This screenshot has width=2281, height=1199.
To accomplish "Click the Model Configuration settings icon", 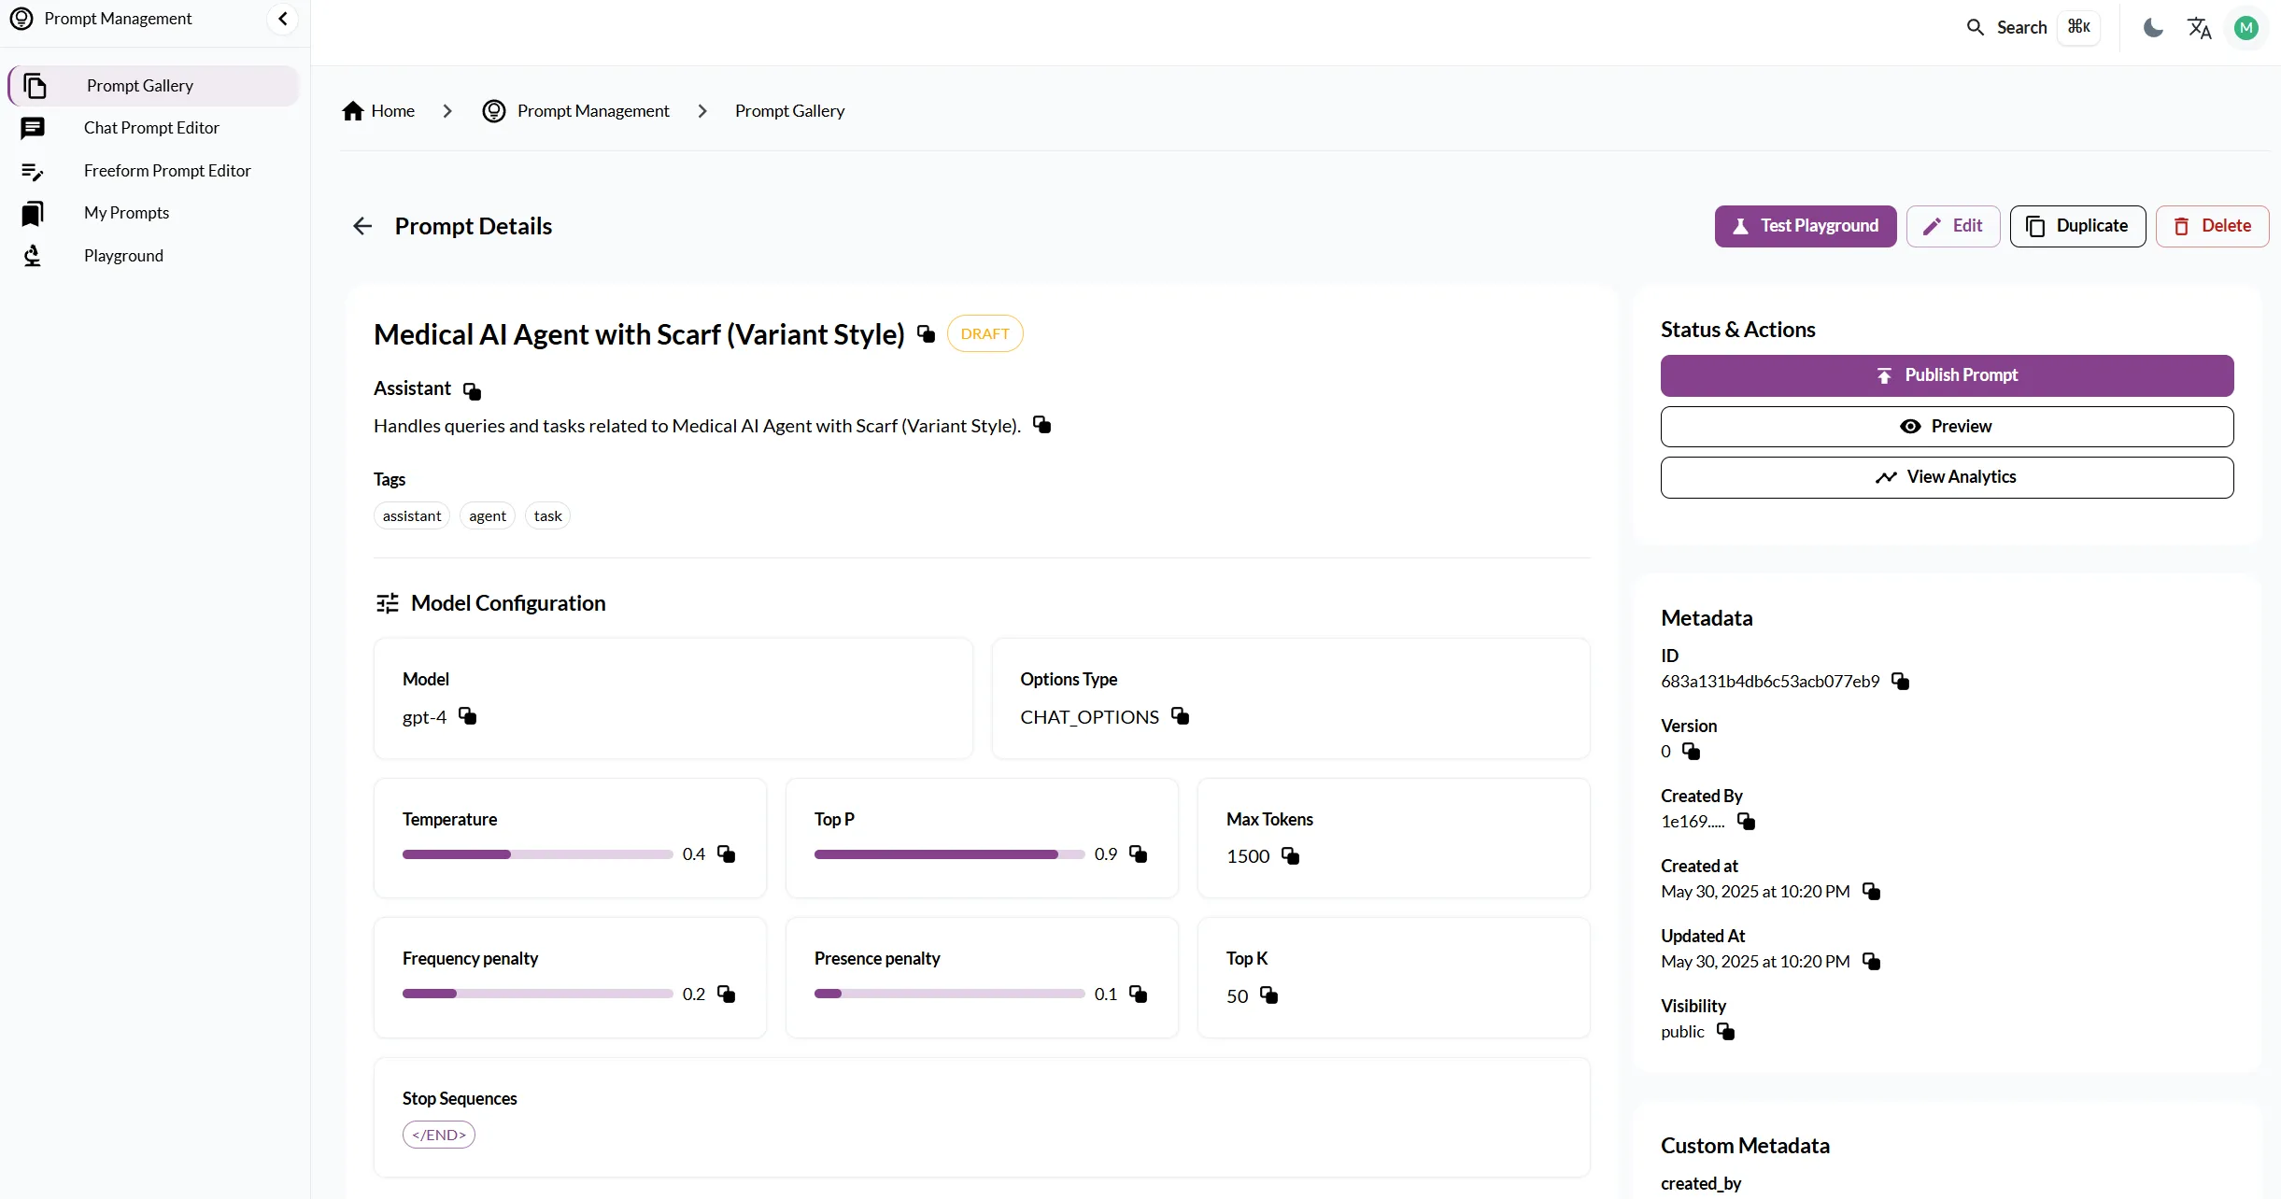I will [387, 603].
